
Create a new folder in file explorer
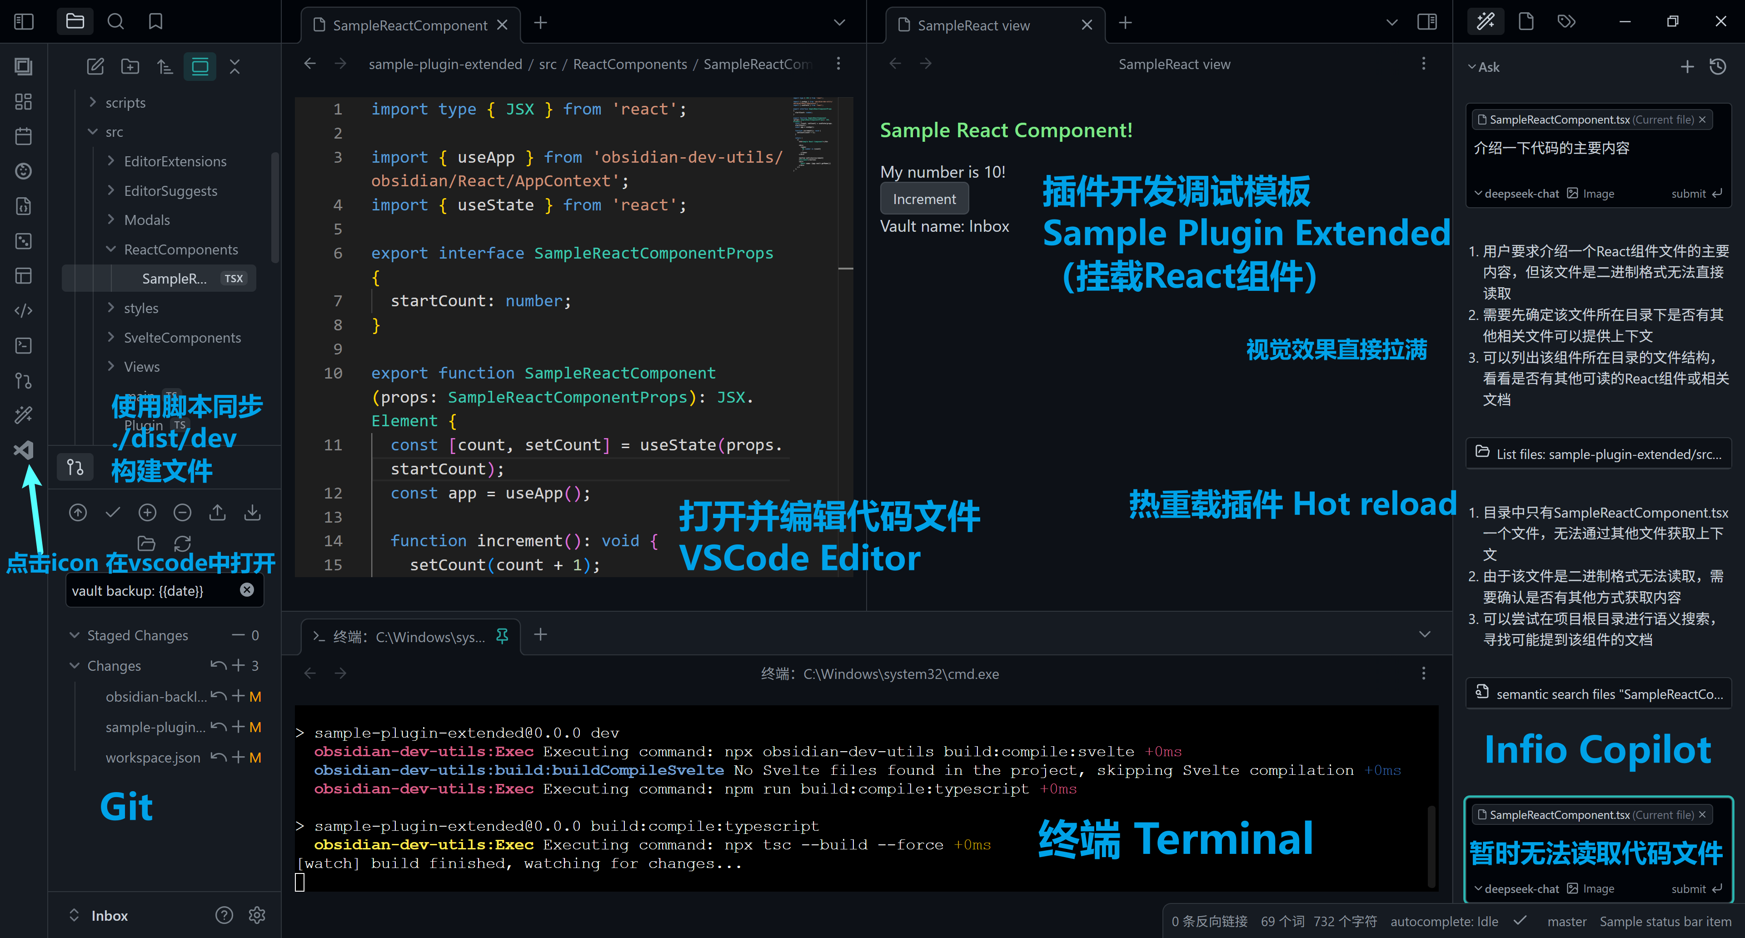click(x=130, y=66)
